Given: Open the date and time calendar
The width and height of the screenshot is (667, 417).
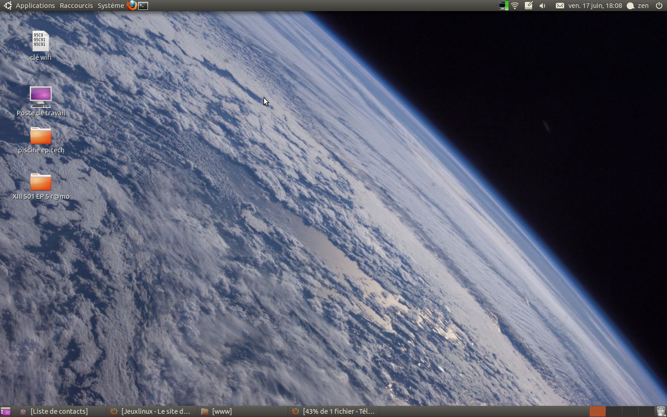Looking at the screenshot, I should (x=595, y=6).
